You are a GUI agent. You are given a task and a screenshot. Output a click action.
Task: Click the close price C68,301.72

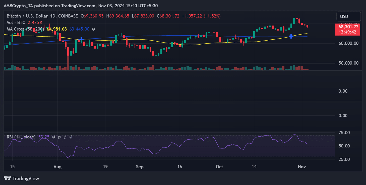coord(168,16)
